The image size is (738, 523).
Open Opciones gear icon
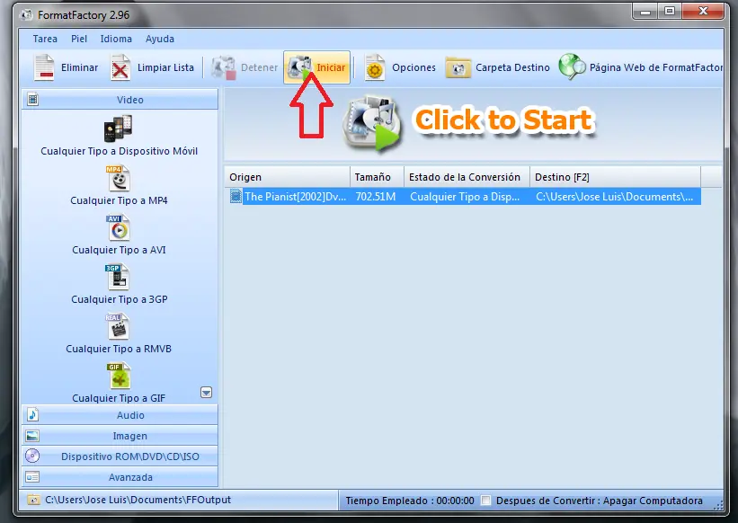[x=375, y=67]
